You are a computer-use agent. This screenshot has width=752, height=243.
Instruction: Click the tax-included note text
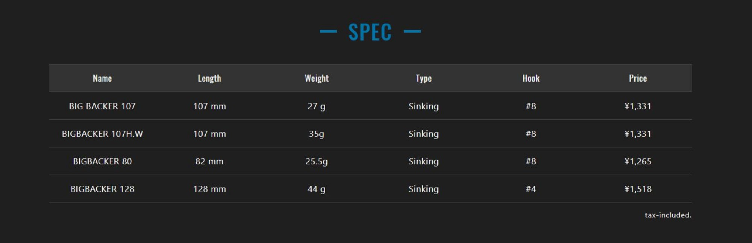[668, 215]
